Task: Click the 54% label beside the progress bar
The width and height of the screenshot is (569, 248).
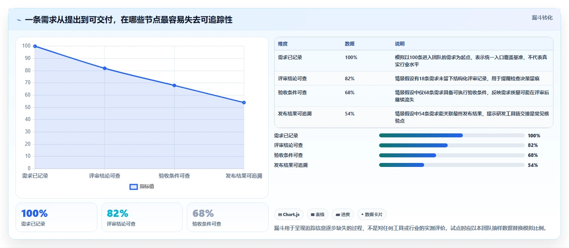Action: click(533, 165)
